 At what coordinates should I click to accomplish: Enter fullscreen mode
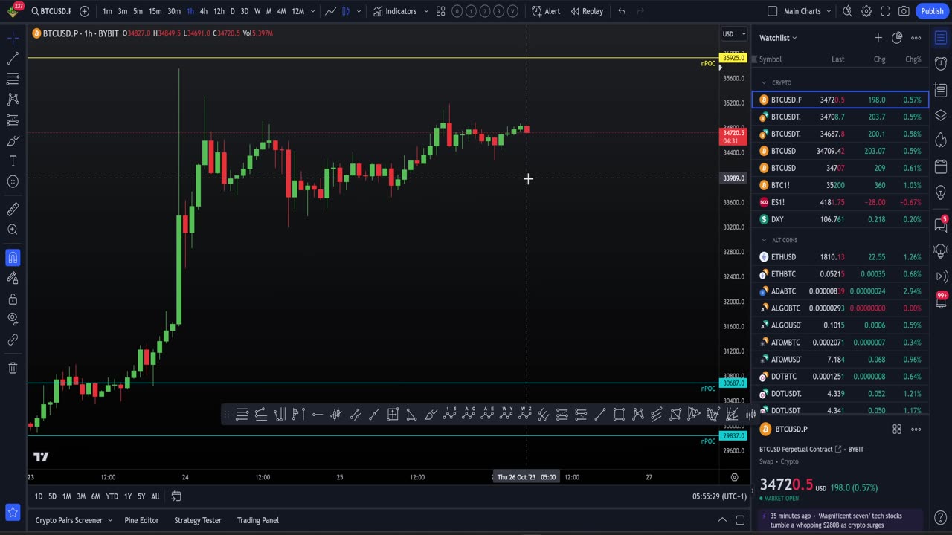885,11
